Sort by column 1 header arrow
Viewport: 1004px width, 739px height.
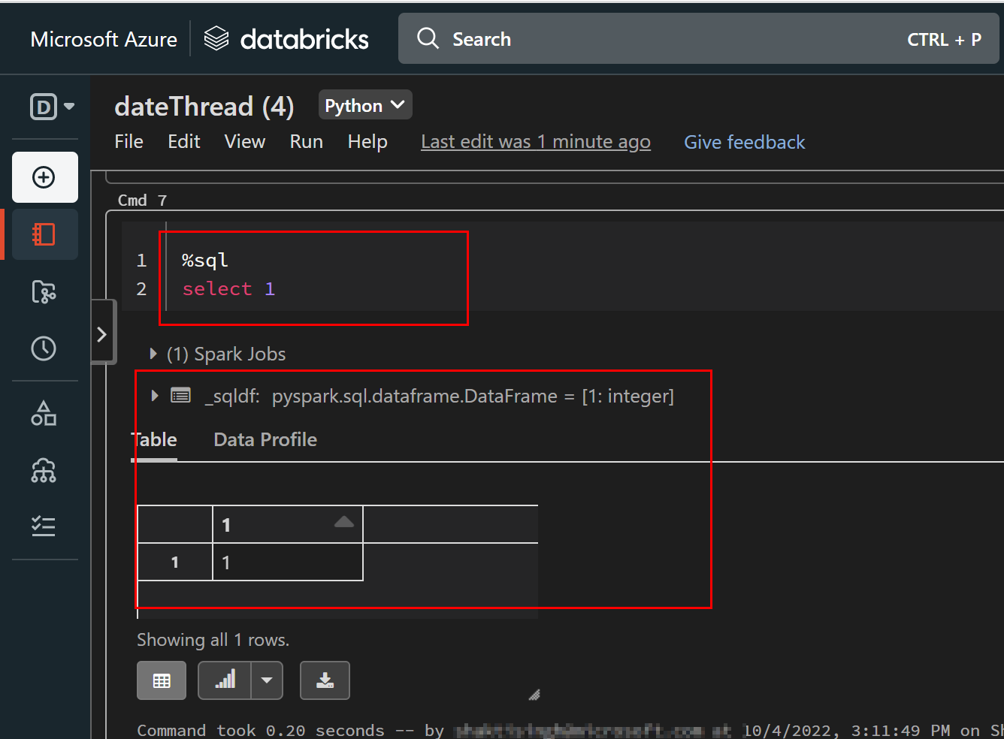(x=343, y=522)
